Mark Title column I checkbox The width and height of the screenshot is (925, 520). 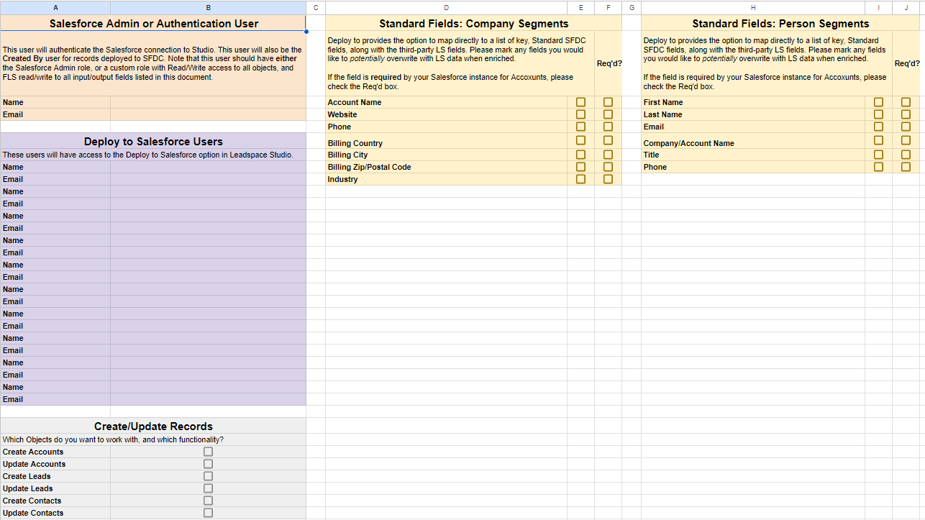pyautogui.click(x=878, y=155)
